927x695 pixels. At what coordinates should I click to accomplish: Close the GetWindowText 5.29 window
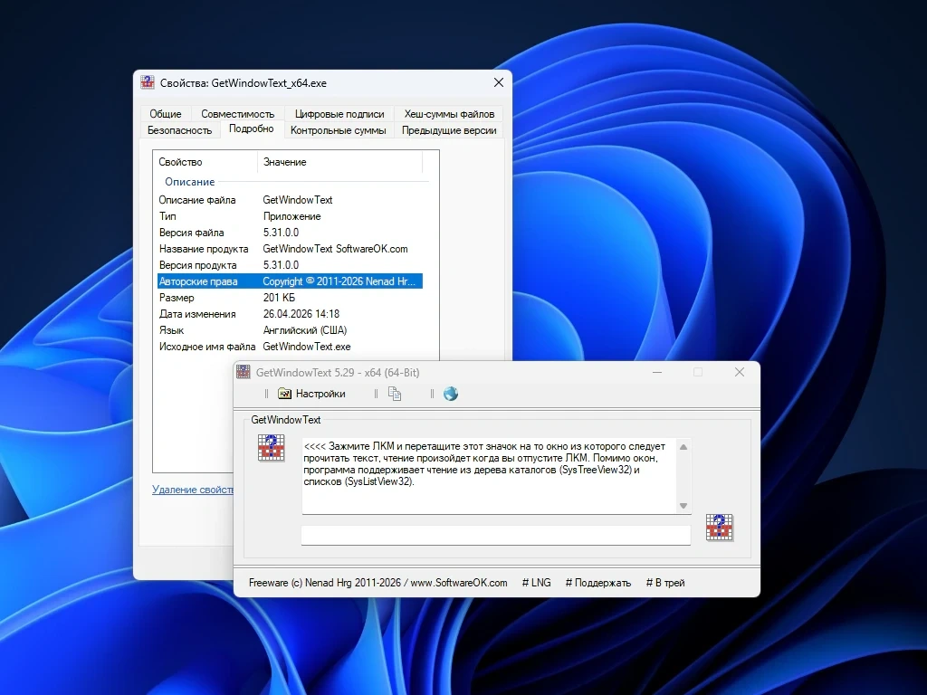(739, 372)
